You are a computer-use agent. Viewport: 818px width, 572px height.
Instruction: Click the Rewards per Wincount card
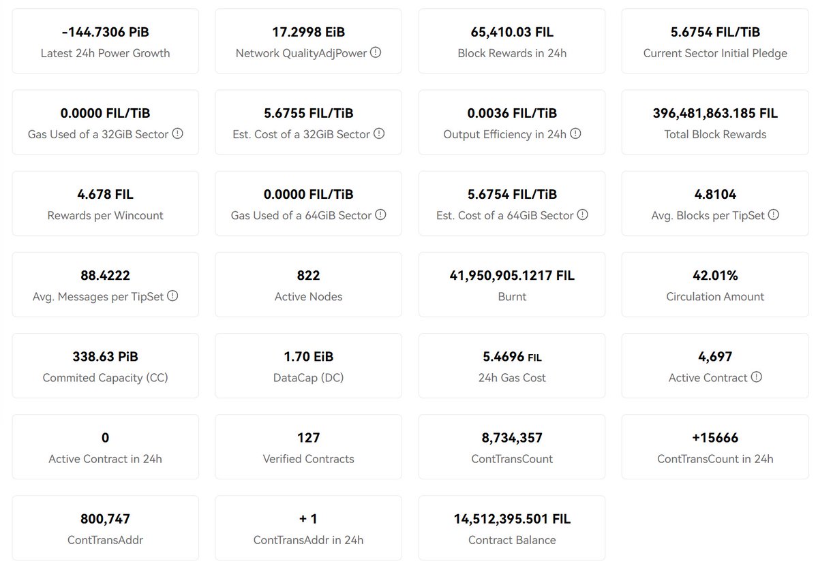105,203
